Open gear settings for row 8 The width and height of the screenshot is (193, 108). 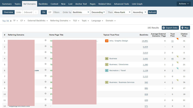coord(45,82)
